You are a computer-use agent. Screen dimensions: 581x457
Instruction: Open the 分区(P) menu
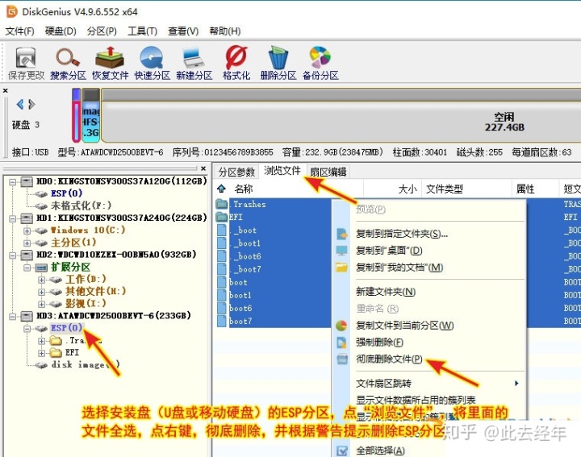[x=102, y=31]
